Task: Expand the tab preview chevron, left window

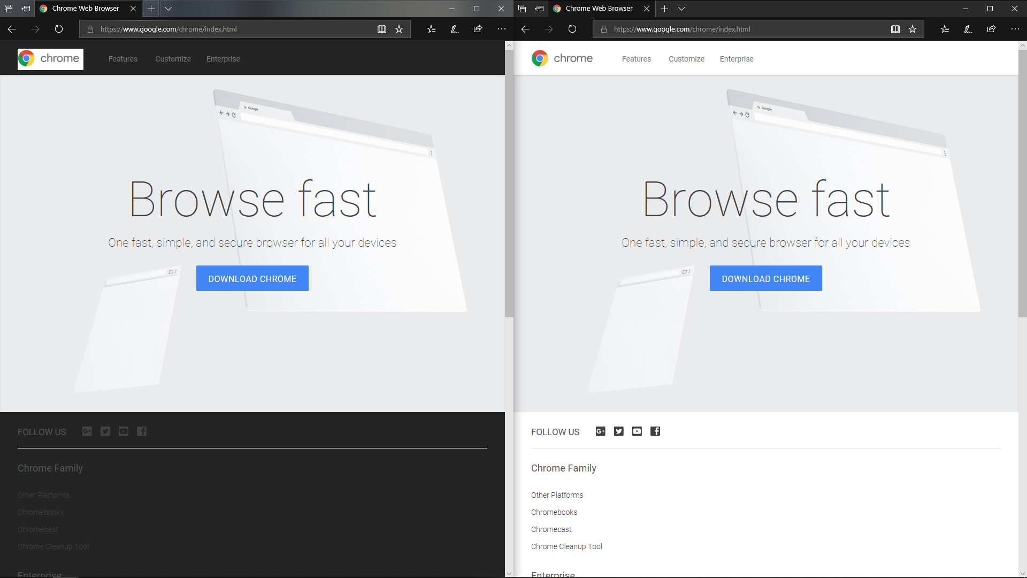Action: click(x=168, y=9)
